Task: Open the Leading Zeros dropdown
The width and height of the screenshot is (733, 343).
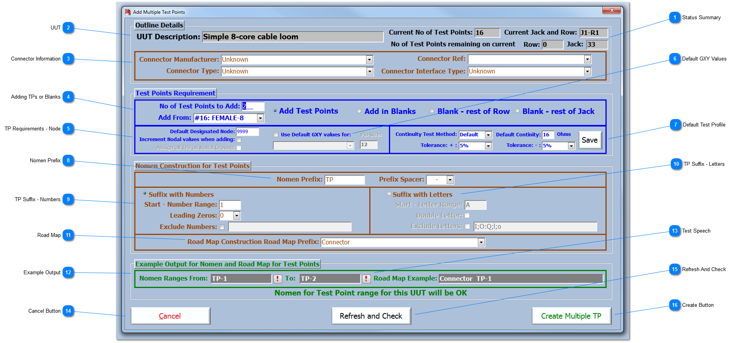Action: click(x=237, y=216)
